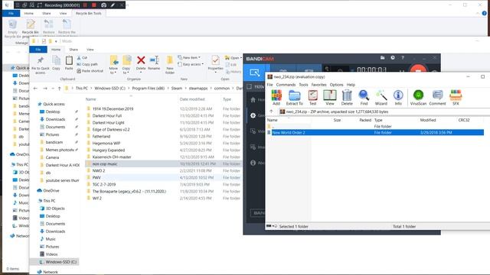Show archive Info in WinRAR

[x=398, y=97]
